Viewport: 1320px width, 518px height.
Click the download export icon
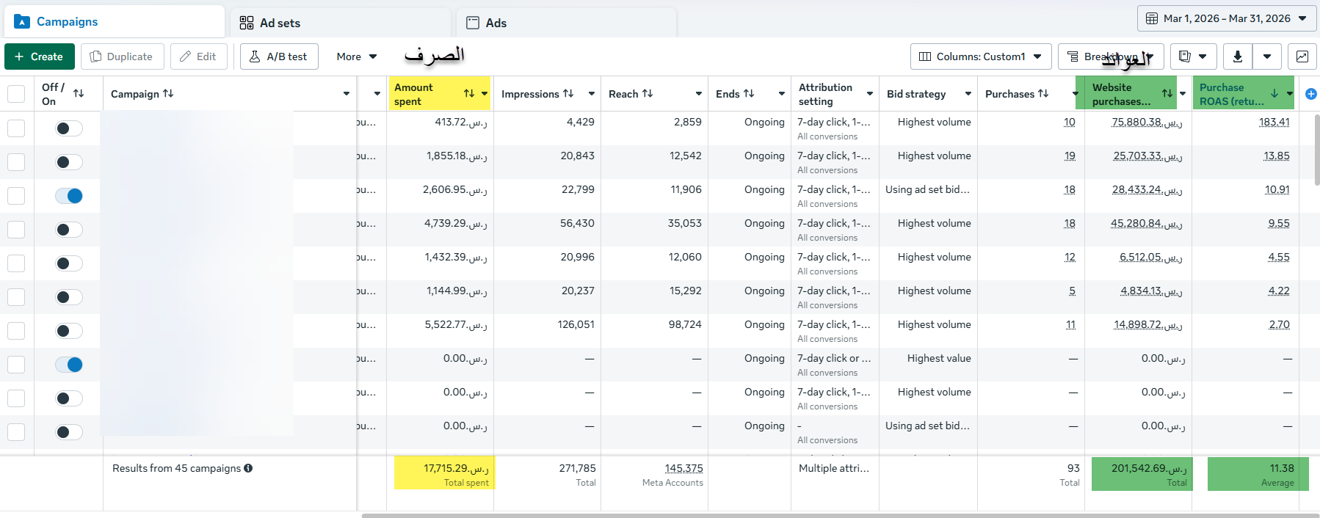point(1238,56)
